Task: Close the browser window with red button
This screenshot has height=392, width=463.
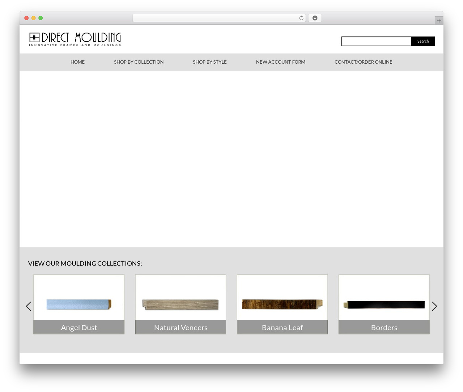Action: tap(26, 18)
